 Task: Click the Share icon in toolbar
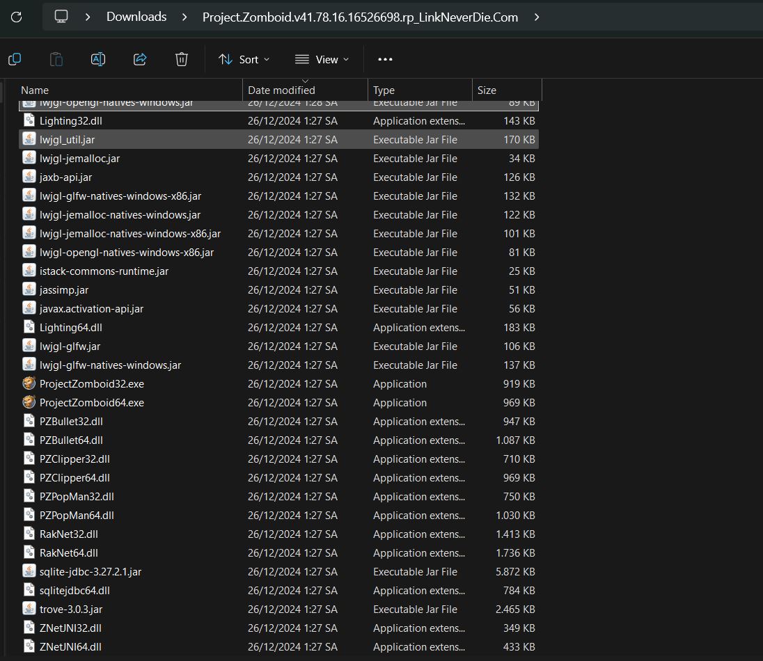pyautogui.click(x=140, y=59)
